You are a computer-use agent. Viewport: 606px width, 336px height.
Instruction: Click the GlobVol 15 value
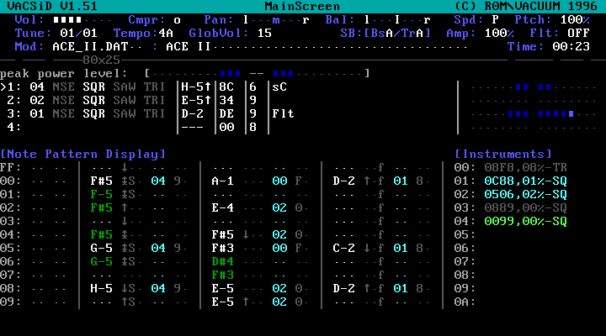pyautogui.click(x=264, y=33)
